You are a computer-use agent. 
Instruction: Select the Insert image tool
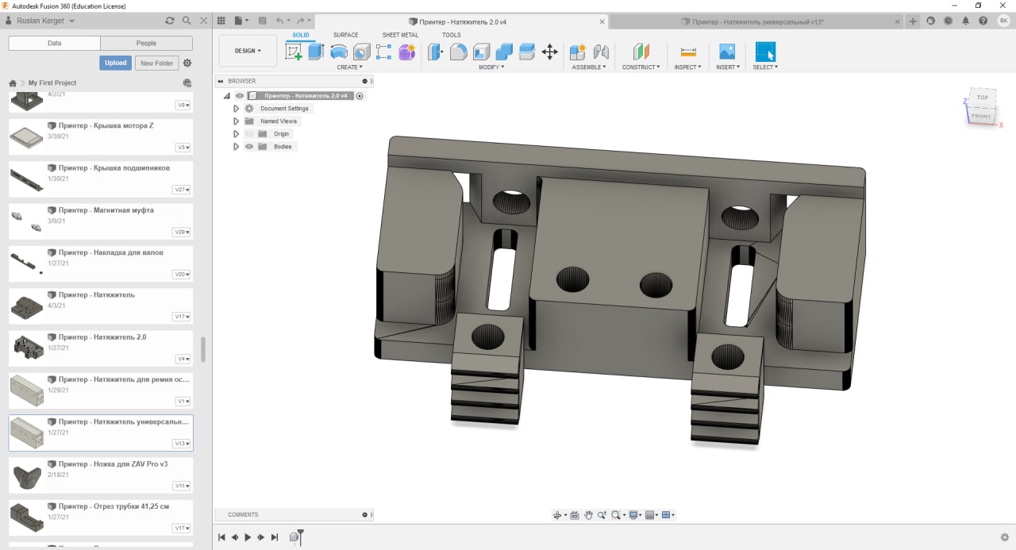point(726,52)
